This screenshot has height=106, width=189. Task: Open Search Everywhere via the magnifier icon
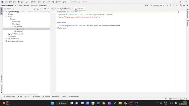pyautogui.click(x=181, y=5)
